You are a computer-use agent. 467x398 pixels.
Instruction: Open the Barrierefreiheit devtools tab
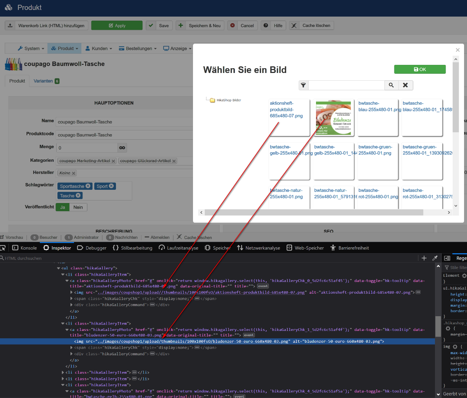click(x=350, y=248)
